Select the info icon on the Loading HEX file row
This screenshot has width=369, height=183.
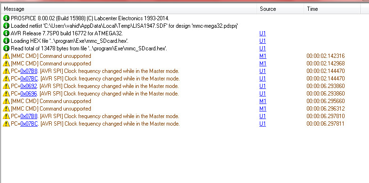pos(7,40)
